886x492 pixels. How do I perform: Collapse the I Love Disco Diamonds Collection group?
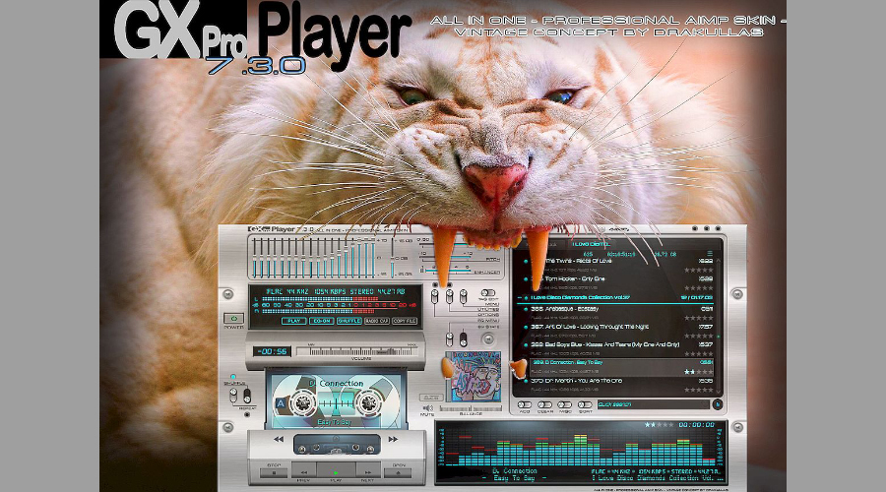(520, 298)
